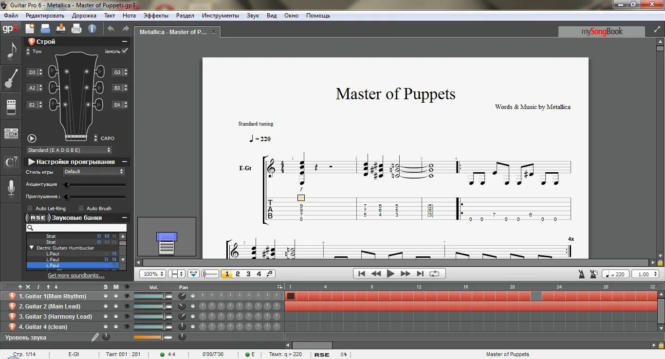Open a file with the blue folder icon

(x=45, y=28)
